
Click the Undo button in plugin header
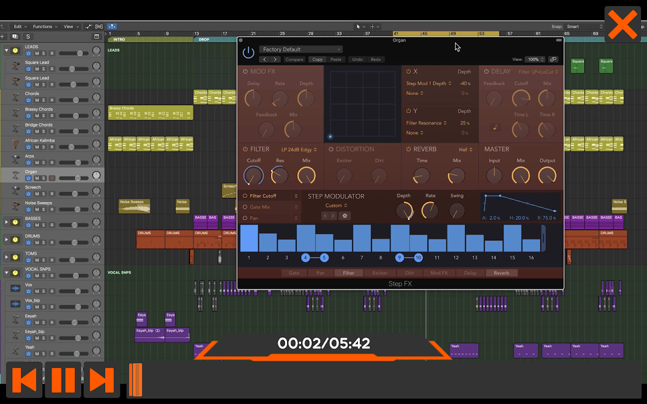coord(357,60)
